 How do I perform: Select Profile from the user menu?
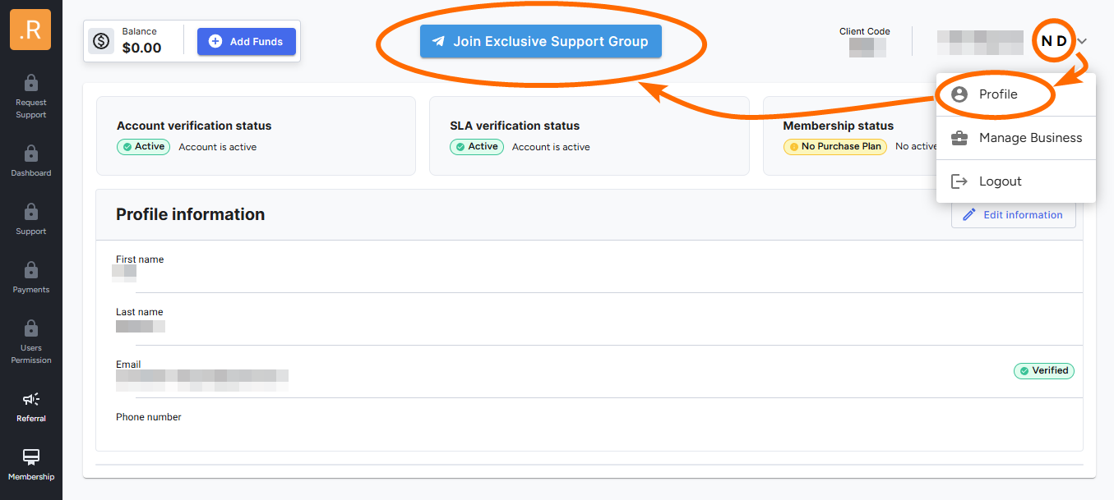[x=1016, y=94]
